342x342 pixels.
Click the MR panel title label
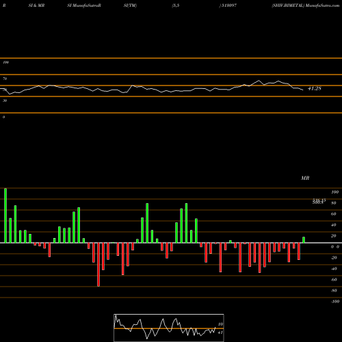pyautogui.click(x=305, y=178)
